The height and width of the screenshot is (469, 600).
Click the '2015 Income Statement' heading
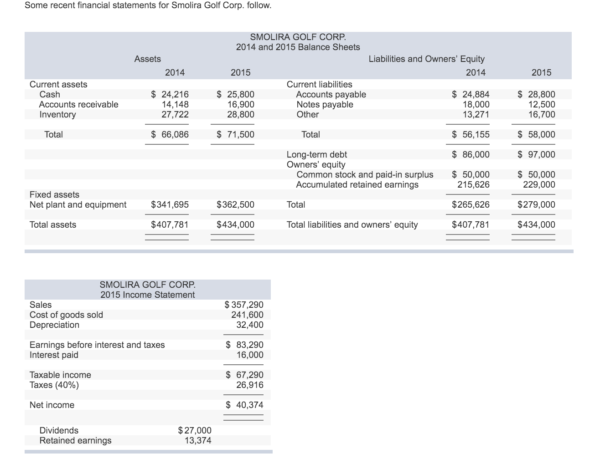click(x=148, y=295)
